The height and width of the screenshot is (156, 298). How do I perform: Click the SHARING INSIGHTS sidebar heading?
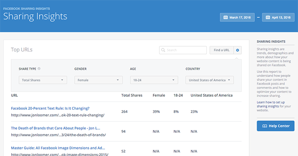271,41
